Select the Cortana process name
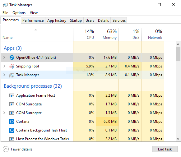 23,122
